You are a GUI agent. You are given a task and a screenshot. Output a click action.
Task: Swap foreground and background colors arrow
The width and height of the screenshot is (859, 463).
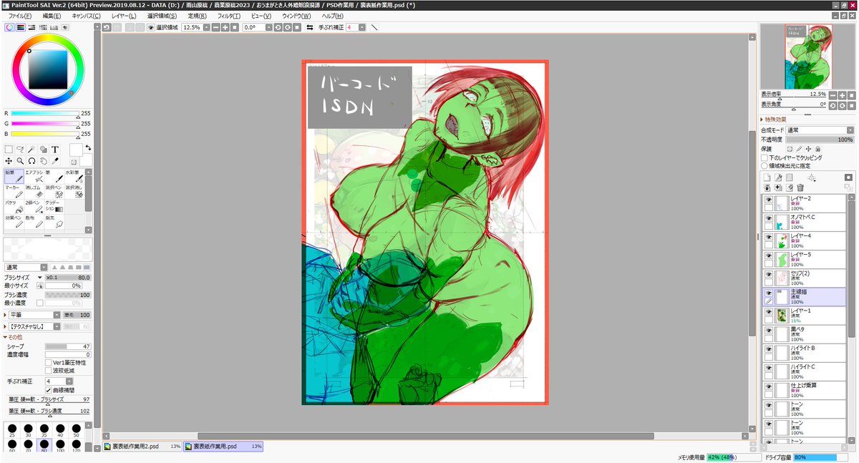tap(88, 147)
